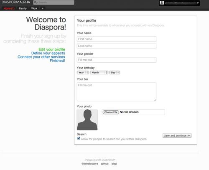Click the user avatar icon in header
Screen dimensions: 209x170
click(162, 3)
